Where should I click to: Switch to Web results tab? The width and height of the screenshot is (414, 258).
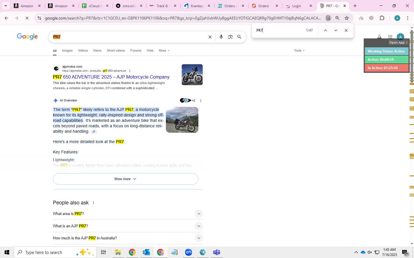150,50
